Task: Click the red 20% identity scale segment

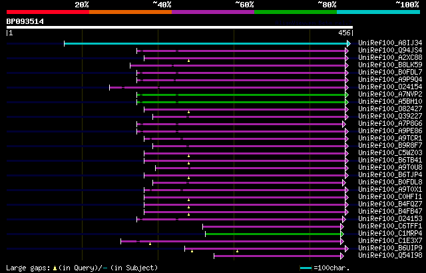Action: click(x=48, y=12)
